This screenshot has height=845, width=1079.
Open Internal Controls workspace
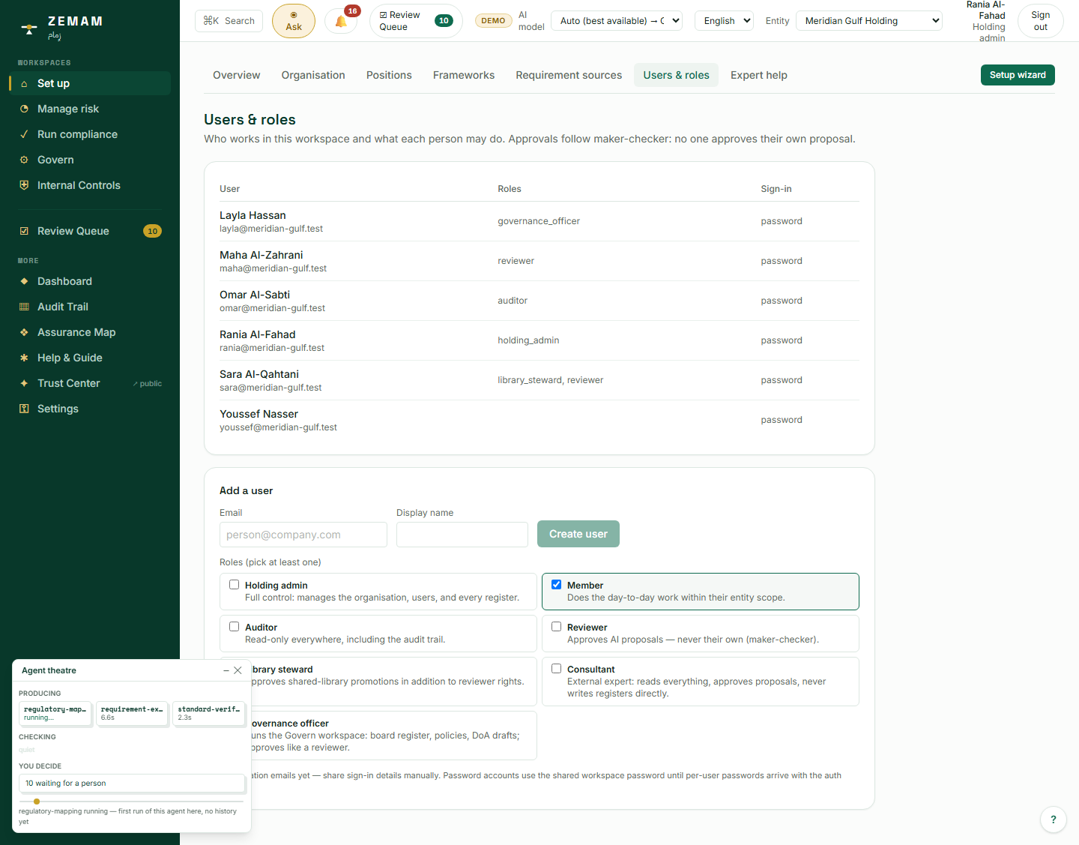coord(79,185)
